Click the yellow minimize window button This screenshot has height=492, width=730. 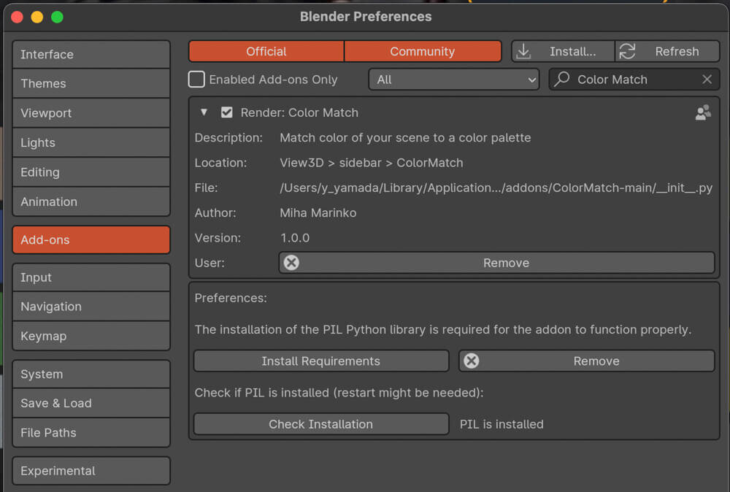click(x=37, y=18)
